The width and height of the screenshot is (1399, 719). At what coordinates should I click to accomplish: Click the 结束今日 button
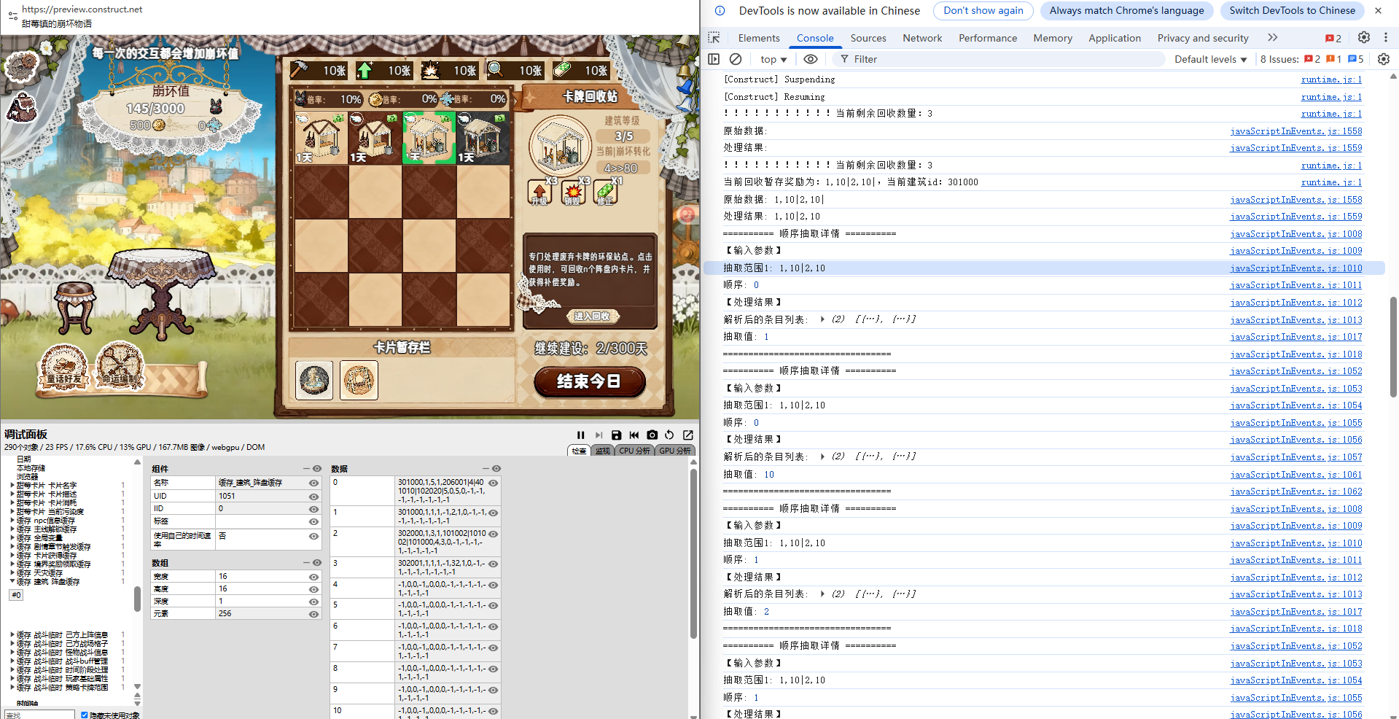589,381
